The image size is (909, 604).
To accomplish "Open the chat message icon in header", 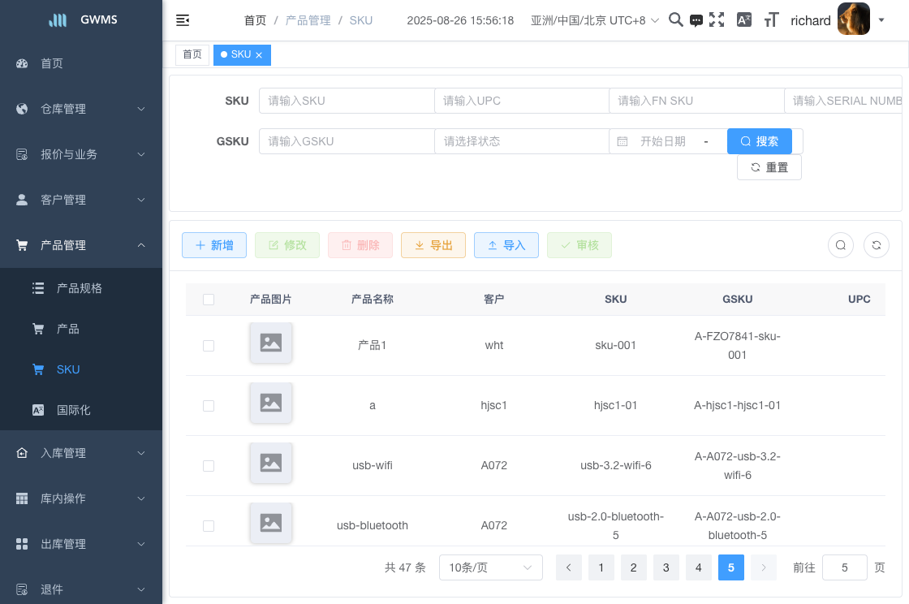I will 696,21.
